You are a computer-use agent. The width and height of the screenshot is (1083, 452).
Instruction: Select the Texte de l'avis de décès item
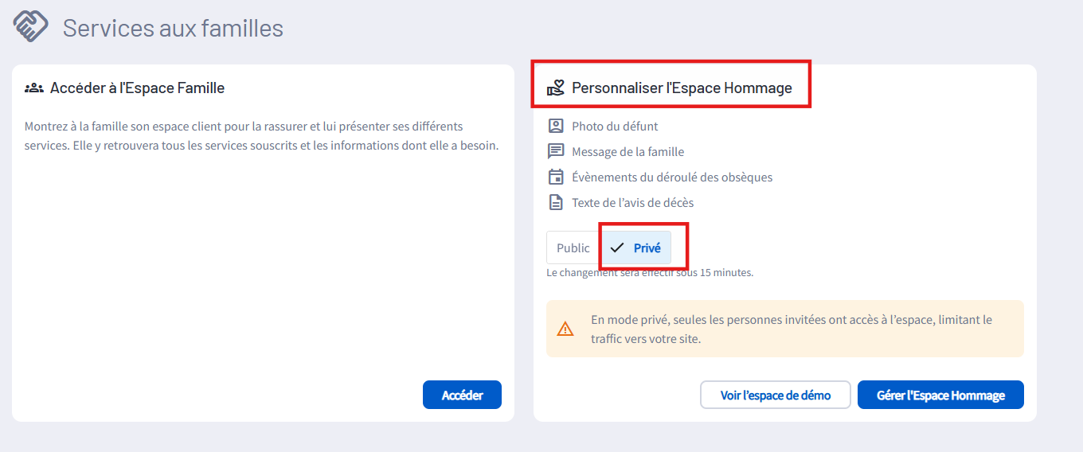632,202
